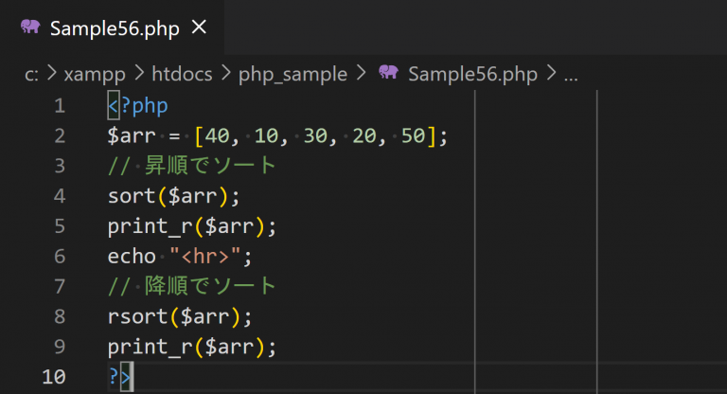Open the xampp breadcrumb folder
The image size is (727, 394).
94,75
